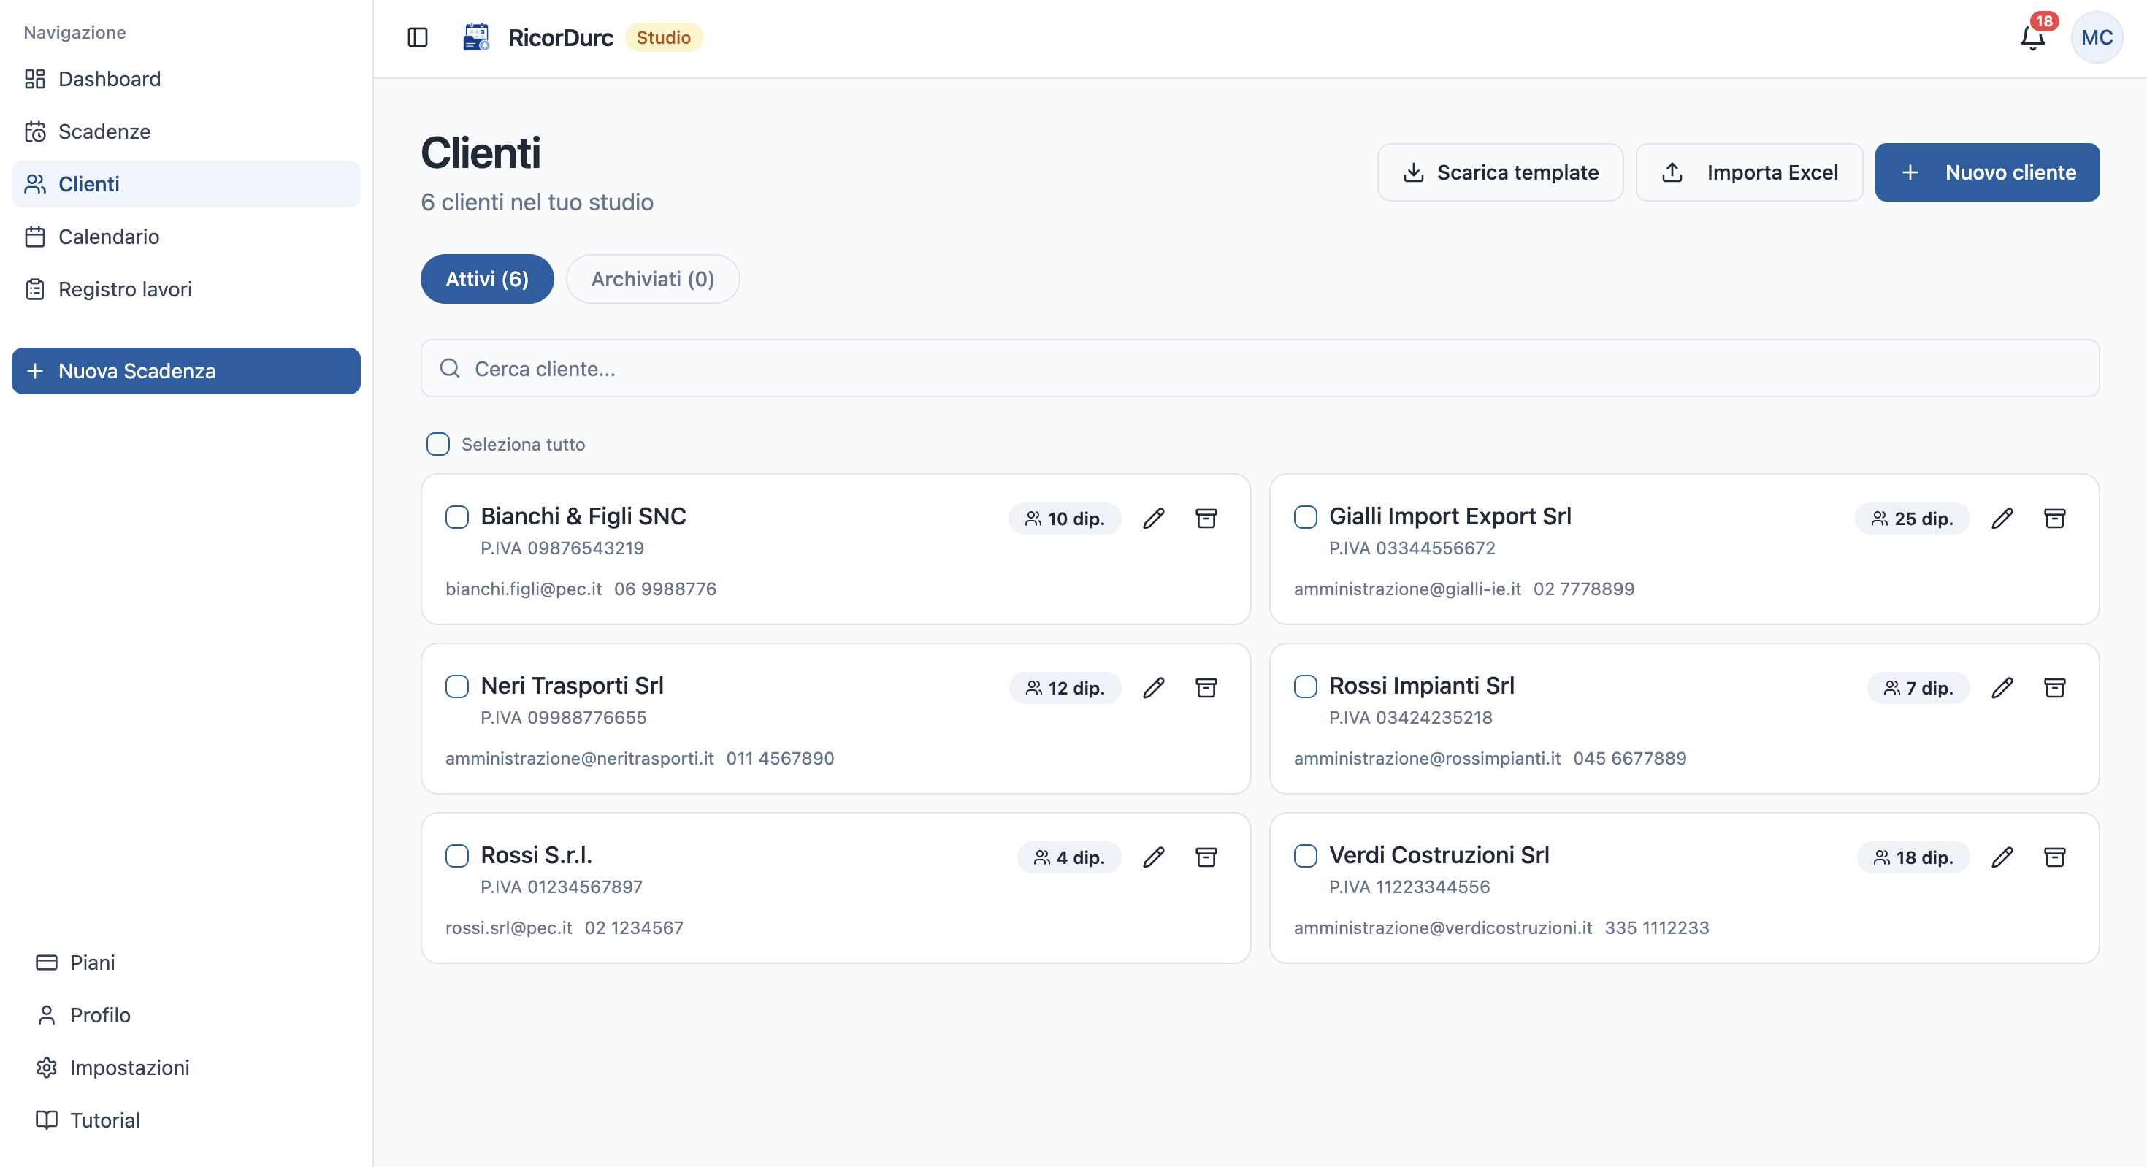Screen dimensions: 2147x1167
Task: Click Nuova Scadenza button
Action: coord(186,371)
